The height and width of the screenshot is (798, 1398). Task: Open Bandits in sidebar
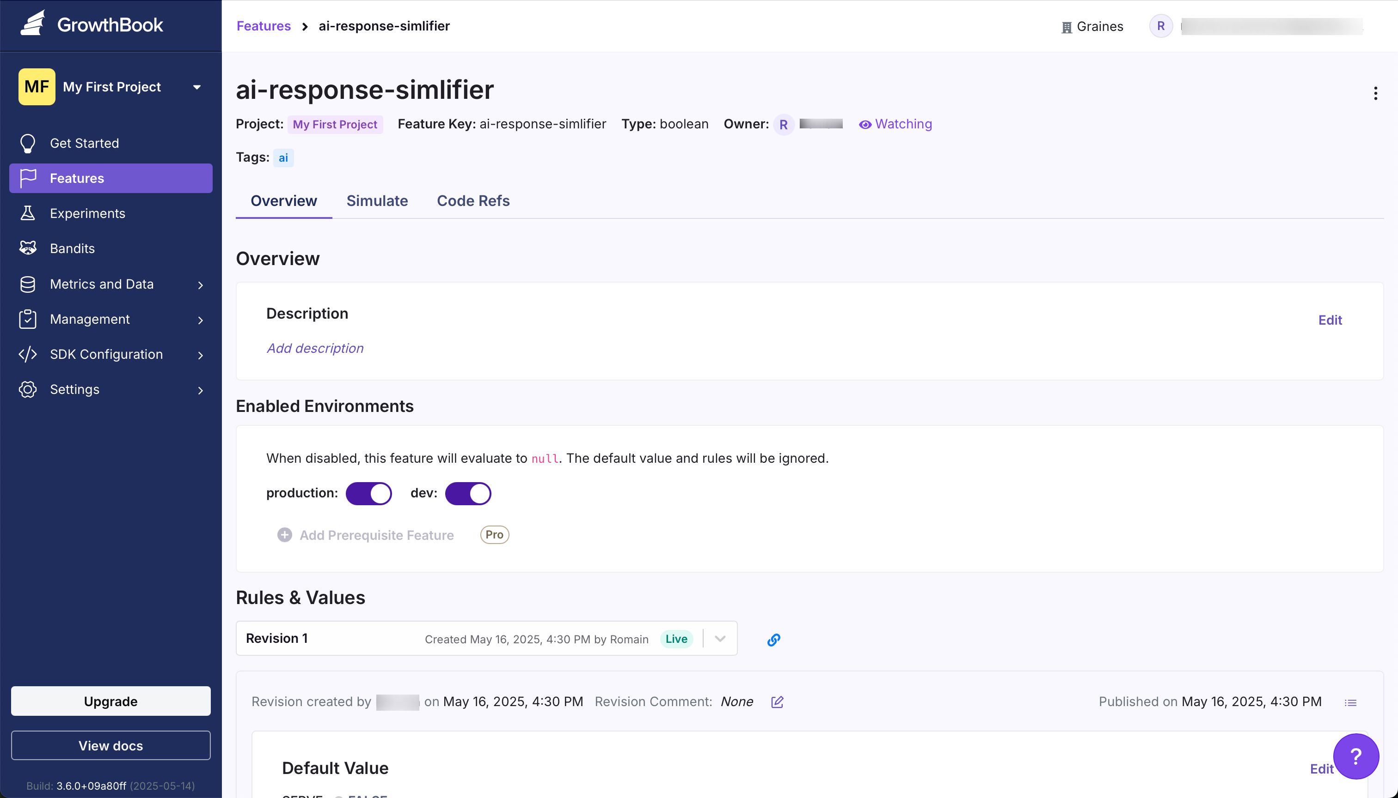111,248
